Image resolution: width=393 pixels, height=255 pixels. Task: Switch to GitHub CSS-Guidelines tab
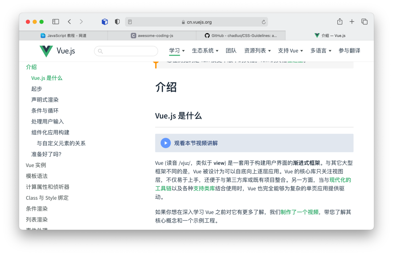click(241, 36)
